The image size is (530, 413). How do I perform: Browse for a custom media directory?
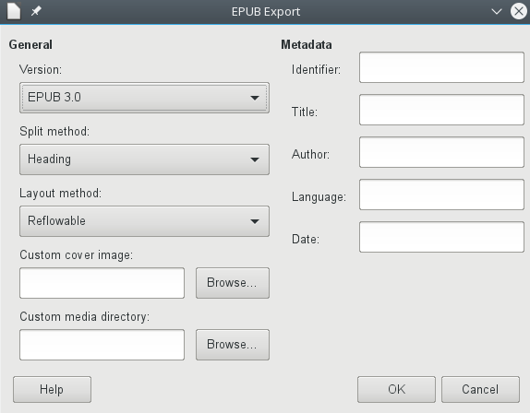[x=233, y=345]
